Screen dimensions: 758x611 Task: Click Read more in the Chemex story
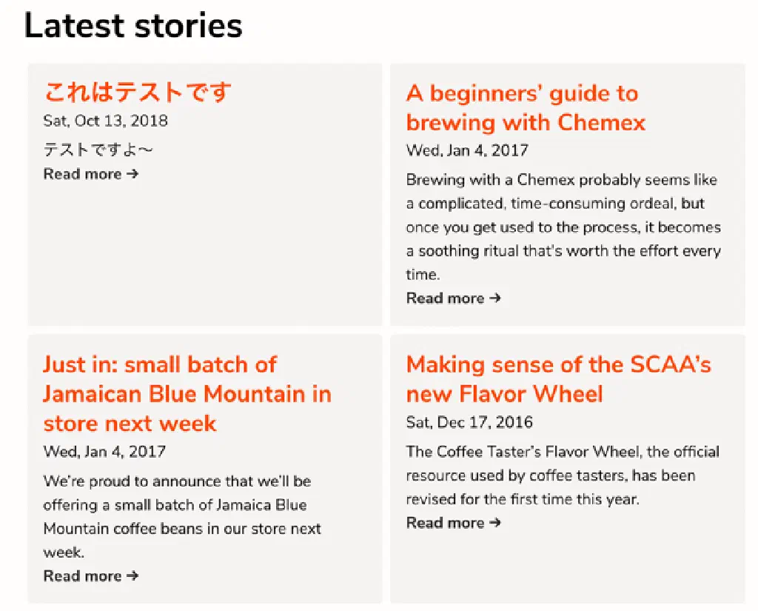445,298
